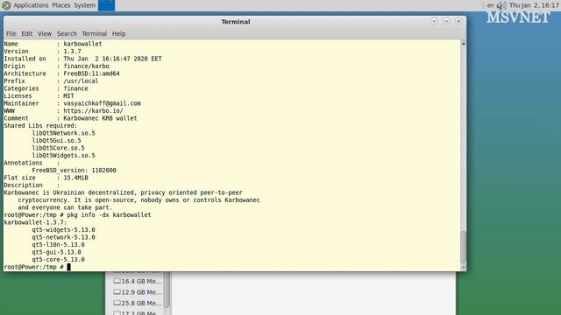Click the libQt5Widgets.so.5 library line
Image resolution: width=561 pixels, height=315 pixels.
click(x=63, y=156)
